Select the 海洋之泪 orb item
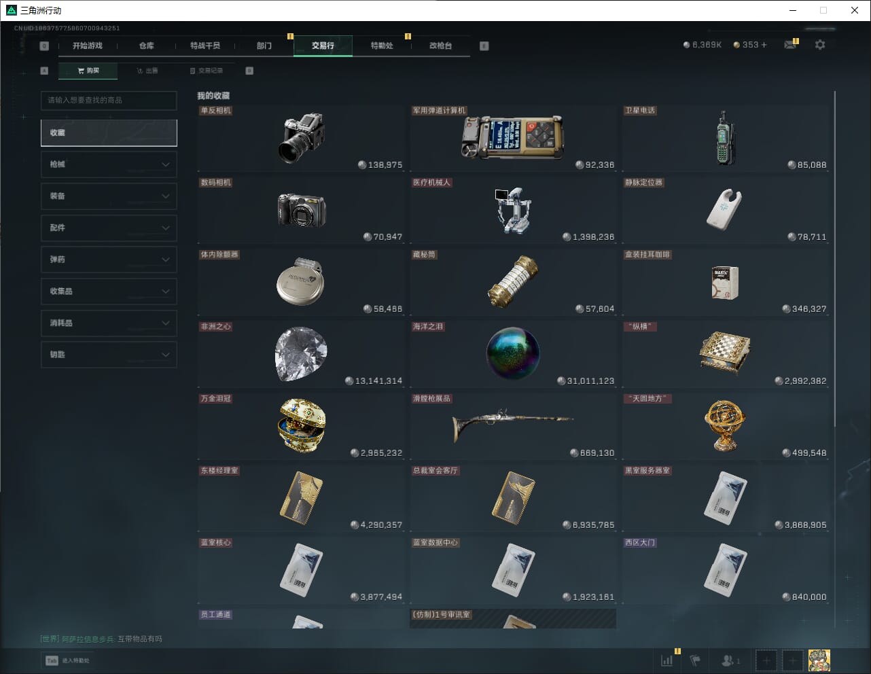 tap(513, 354)
